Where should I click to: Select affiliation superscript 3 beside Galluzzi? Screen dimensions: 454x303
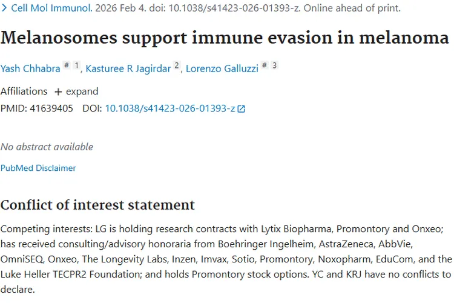coord(274,65)
